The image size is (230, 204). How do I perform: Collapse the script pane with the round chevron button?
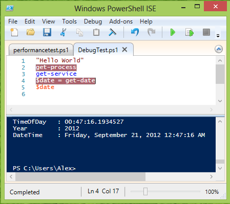point(219,49)
